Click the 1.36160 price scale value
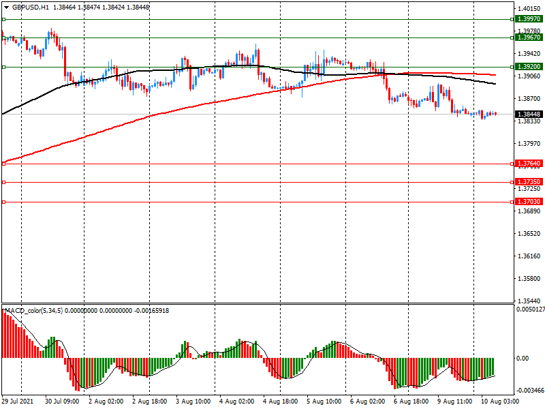 (x=529, y=256)
